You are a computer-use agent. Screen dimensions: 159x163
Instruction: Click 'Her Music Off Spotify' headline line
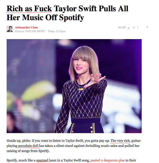click(x=45, y=18)
